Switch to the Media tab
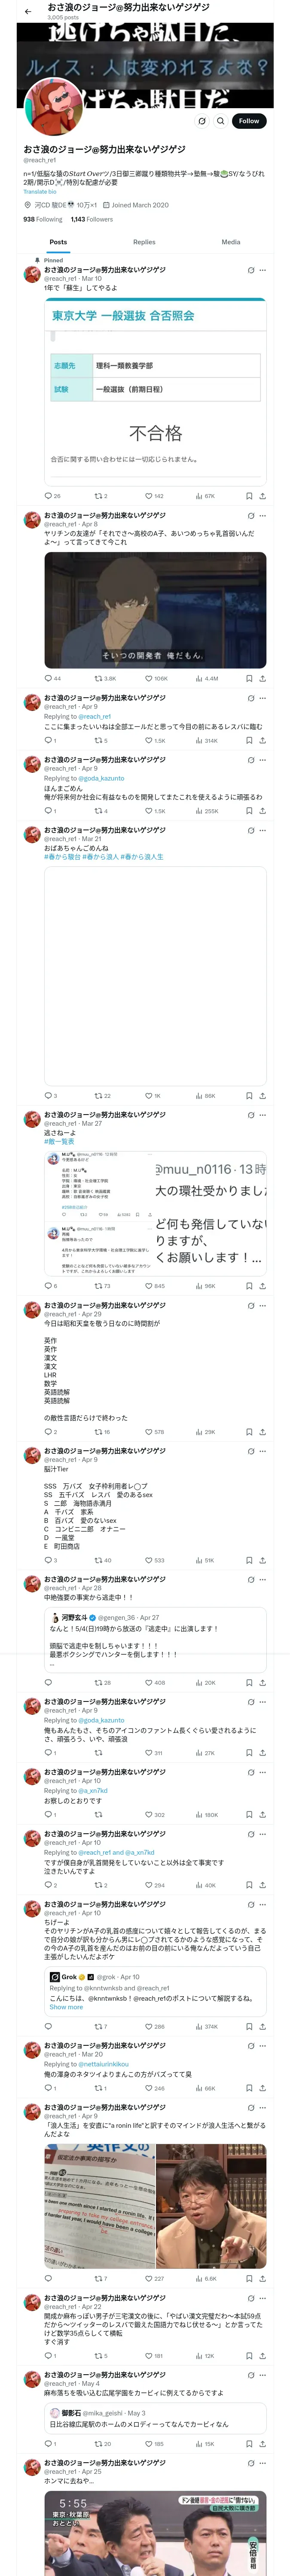Screen dimensions: 290x2576 pyautogui.click(x=231, y=241)
